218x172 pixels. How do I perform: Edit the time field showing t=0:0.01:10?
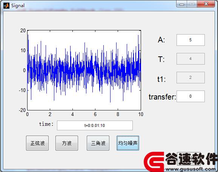(x=95, y=125)
